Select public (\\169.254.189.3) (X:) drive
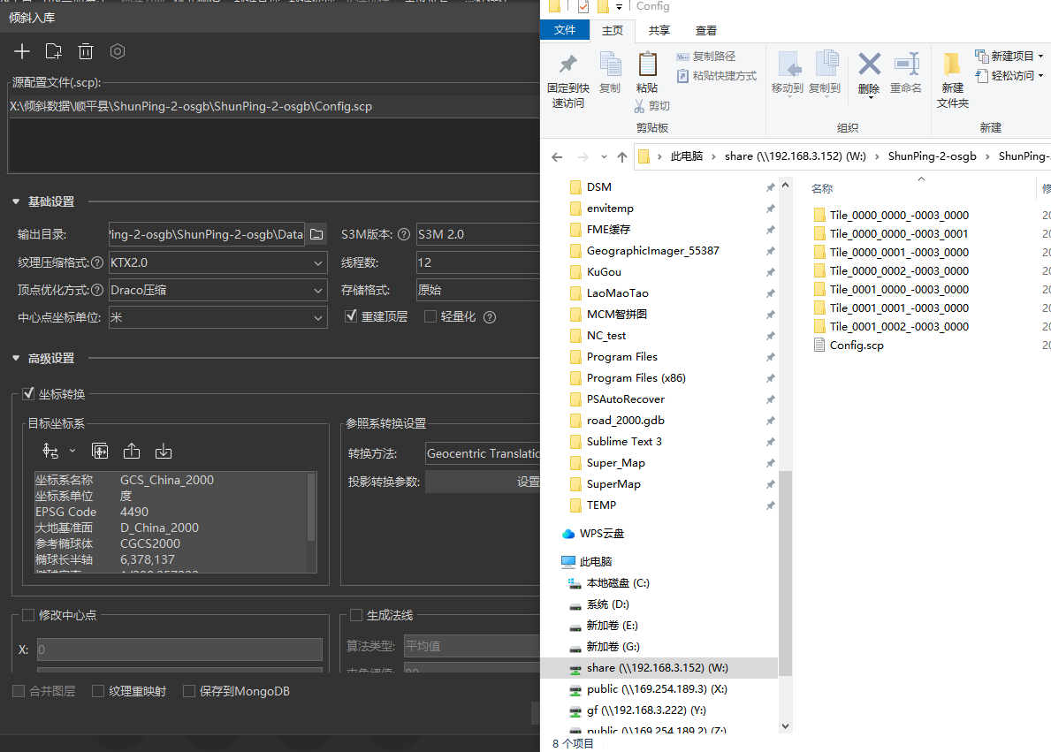Viewport: 1051px width, 752px height. 657,689
